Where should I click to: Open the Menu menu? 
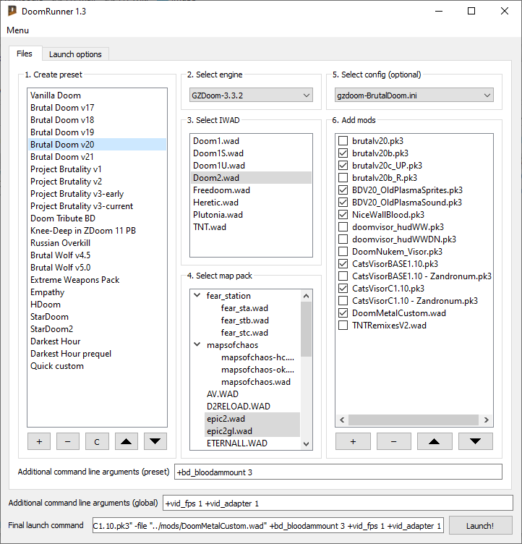[17, 30]
